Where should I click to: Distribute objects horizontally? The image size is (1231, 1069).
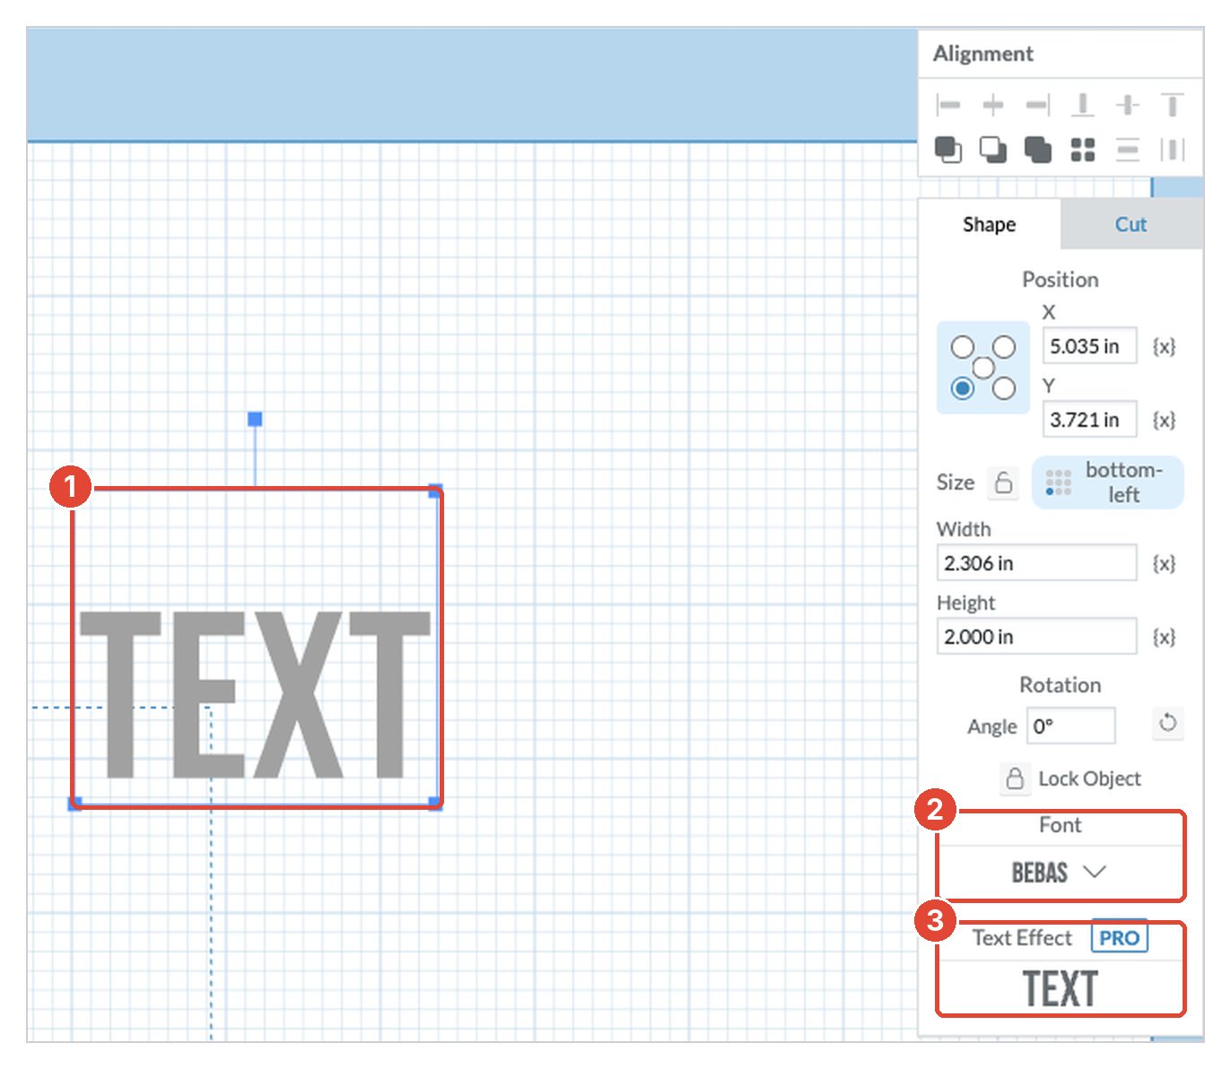1172,150
